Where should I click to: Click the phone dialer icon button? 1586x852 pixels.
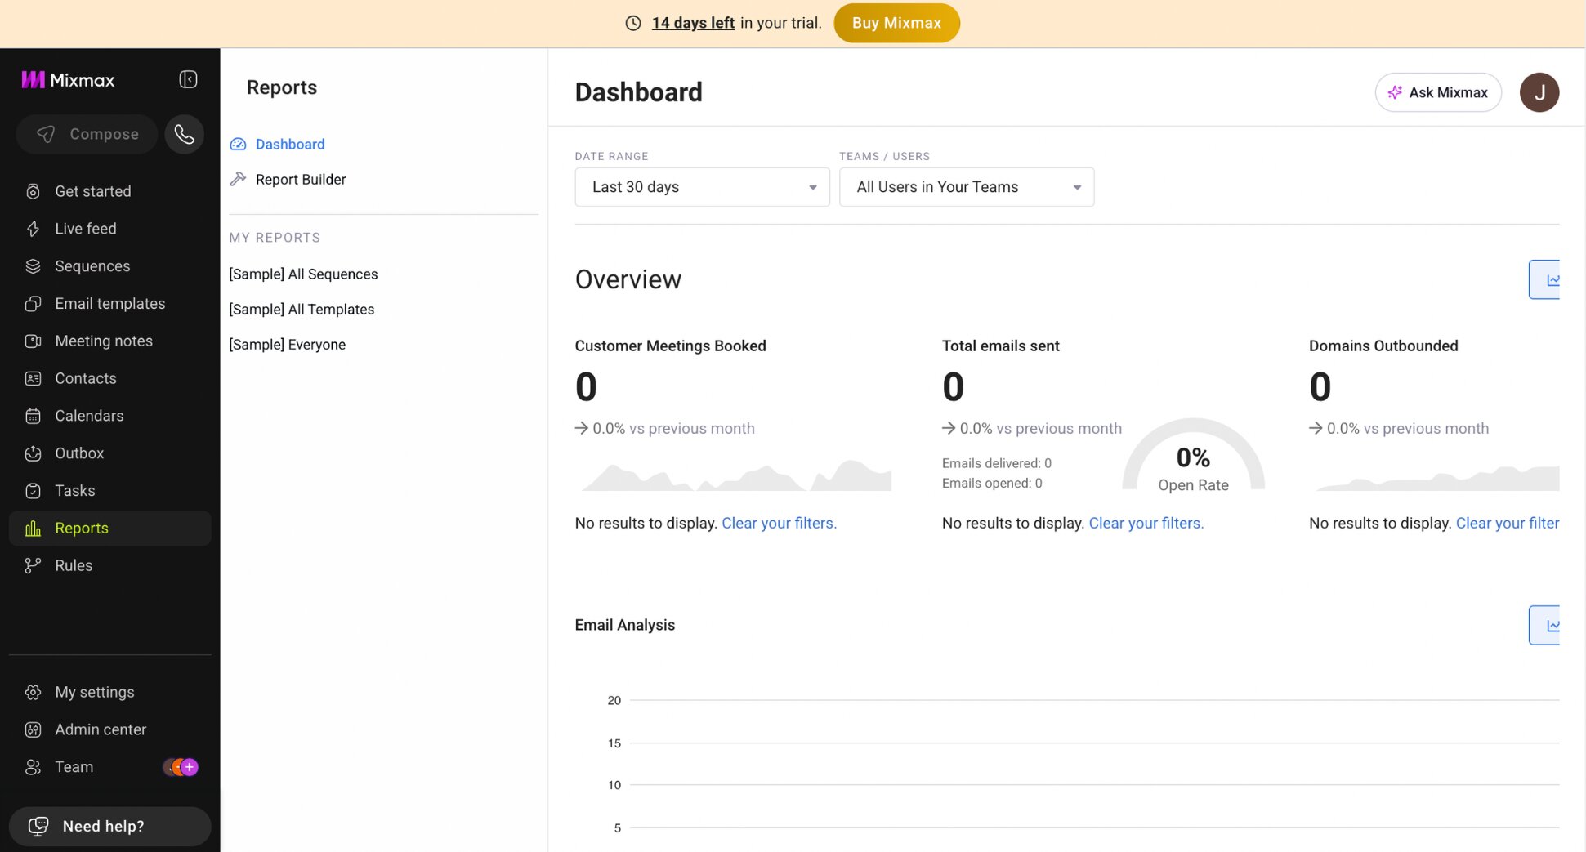[185, 134]
